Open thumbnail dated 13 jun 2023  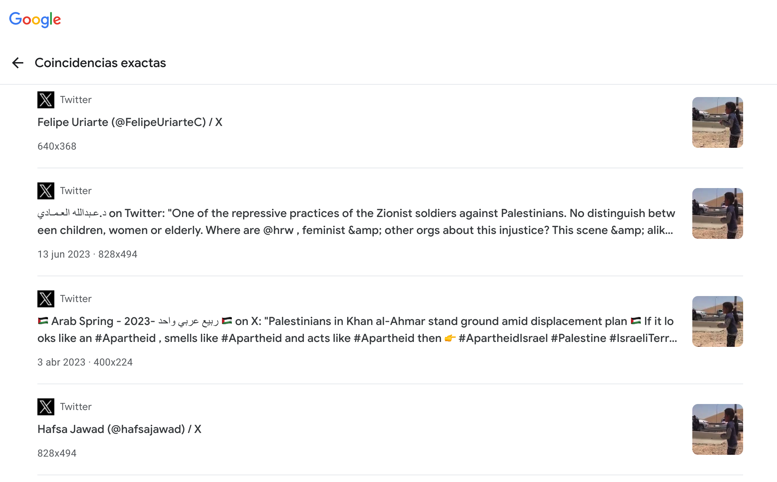[x=717, y=213]
